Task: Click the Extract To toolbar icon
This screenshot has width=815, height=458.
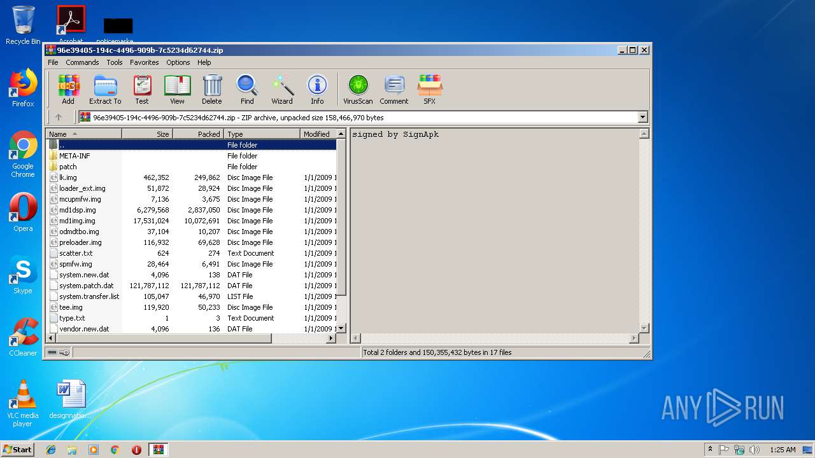Action: 105,89
